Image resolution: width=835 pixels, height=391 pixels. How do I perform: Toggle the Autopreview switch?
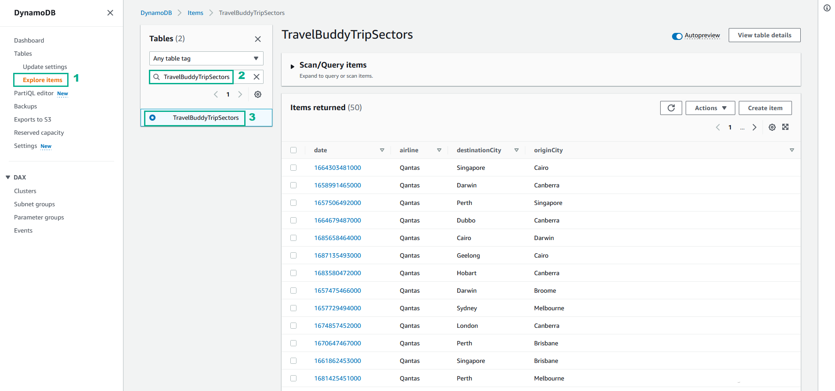point(677,36)
